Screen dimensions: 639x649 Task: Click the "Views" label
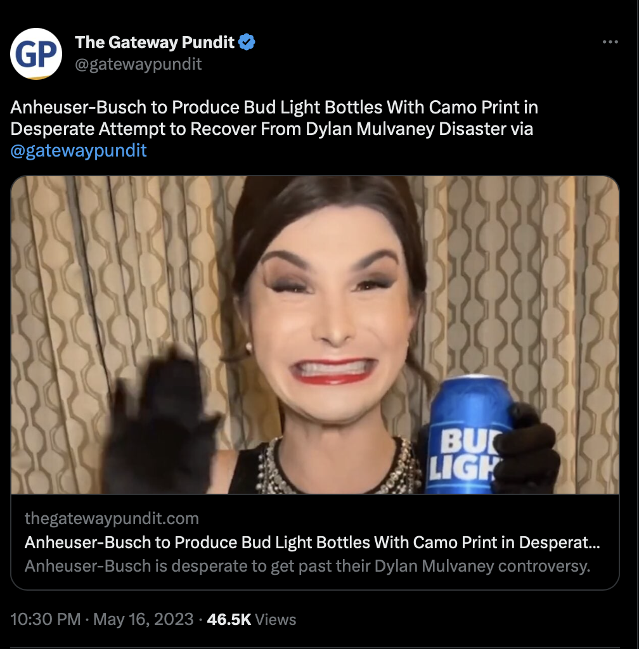point(276,620)
